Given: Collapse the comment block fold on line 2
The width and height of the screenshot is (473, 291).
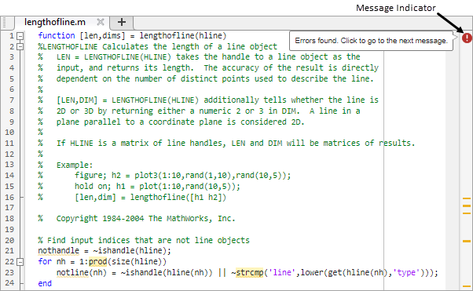Looking at the screenshot, I should 20,47.
